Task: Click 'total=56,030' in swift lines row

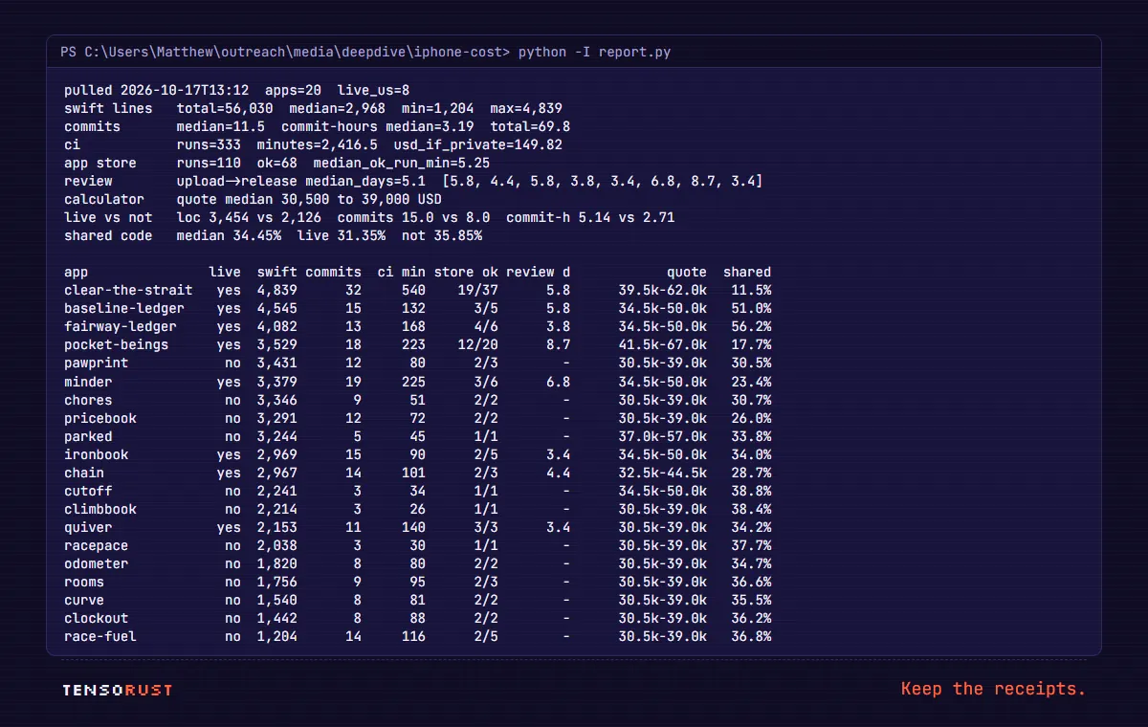Action: (225, 108)
